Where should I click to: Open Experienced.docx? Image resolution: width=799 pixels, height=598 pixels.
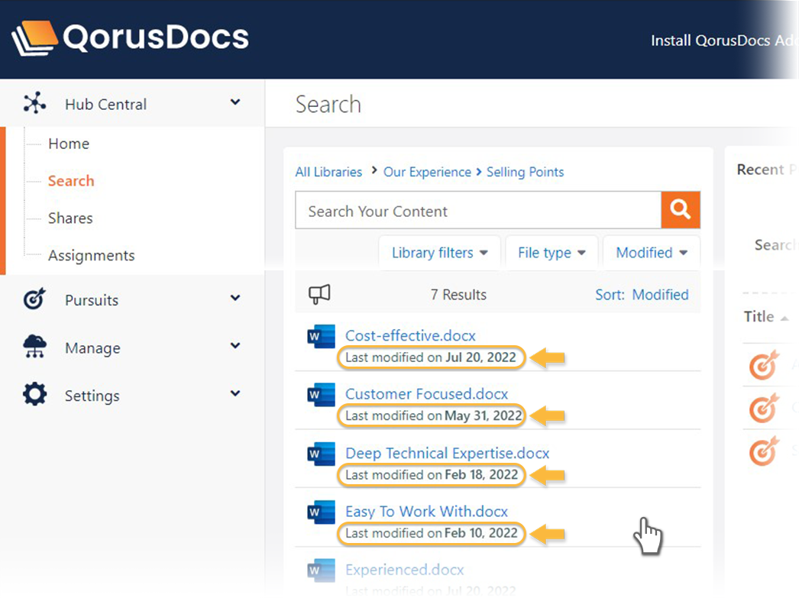point(405,570)
